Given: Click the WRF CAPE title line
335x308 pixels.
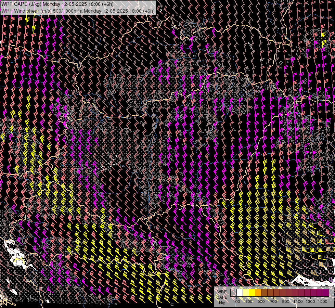Looking at the screenshot, I should 57,4.
